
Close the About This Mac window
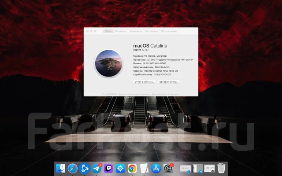pos(87,31)
